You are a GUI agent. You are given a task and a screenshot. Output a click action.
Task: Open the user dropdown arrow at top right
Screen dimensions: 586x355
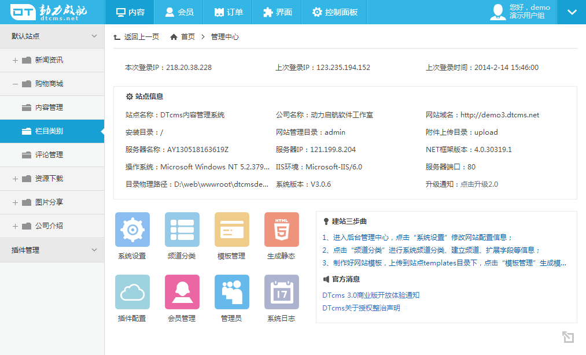(572, 12)
